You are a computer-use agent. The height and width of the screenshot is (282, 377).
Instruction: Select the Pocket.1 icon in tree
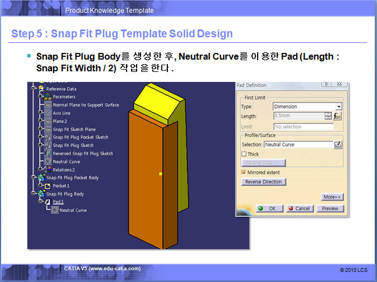click(x=48, y=186)
